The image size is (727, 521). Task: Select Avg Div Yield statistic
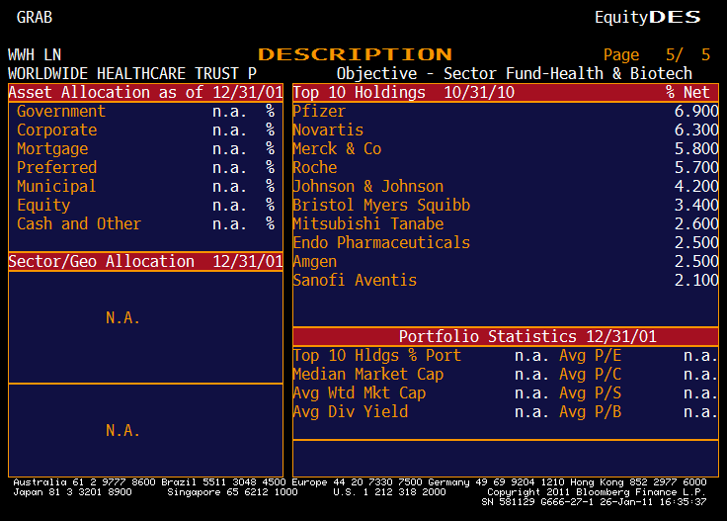tap(351, 411)
